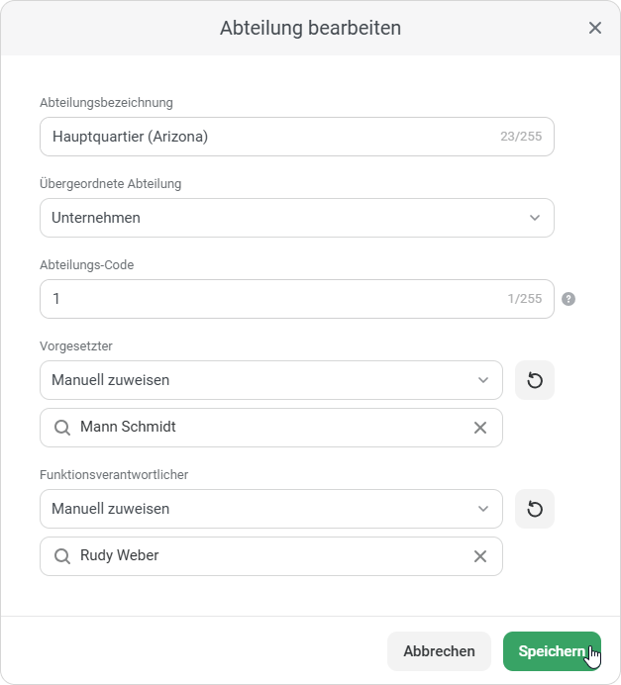This screenshot has width=621, height=685.
Task: Click into the Abteilungs-Code input field
Action: [267, 299]
